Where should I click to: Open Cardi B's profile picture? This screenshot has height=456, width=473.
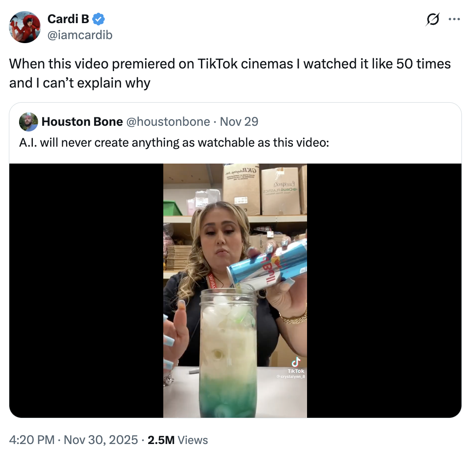coord(25,27)
